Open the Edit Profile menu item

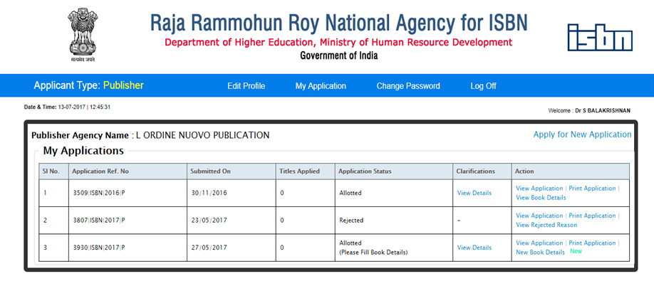click(246, 86)
